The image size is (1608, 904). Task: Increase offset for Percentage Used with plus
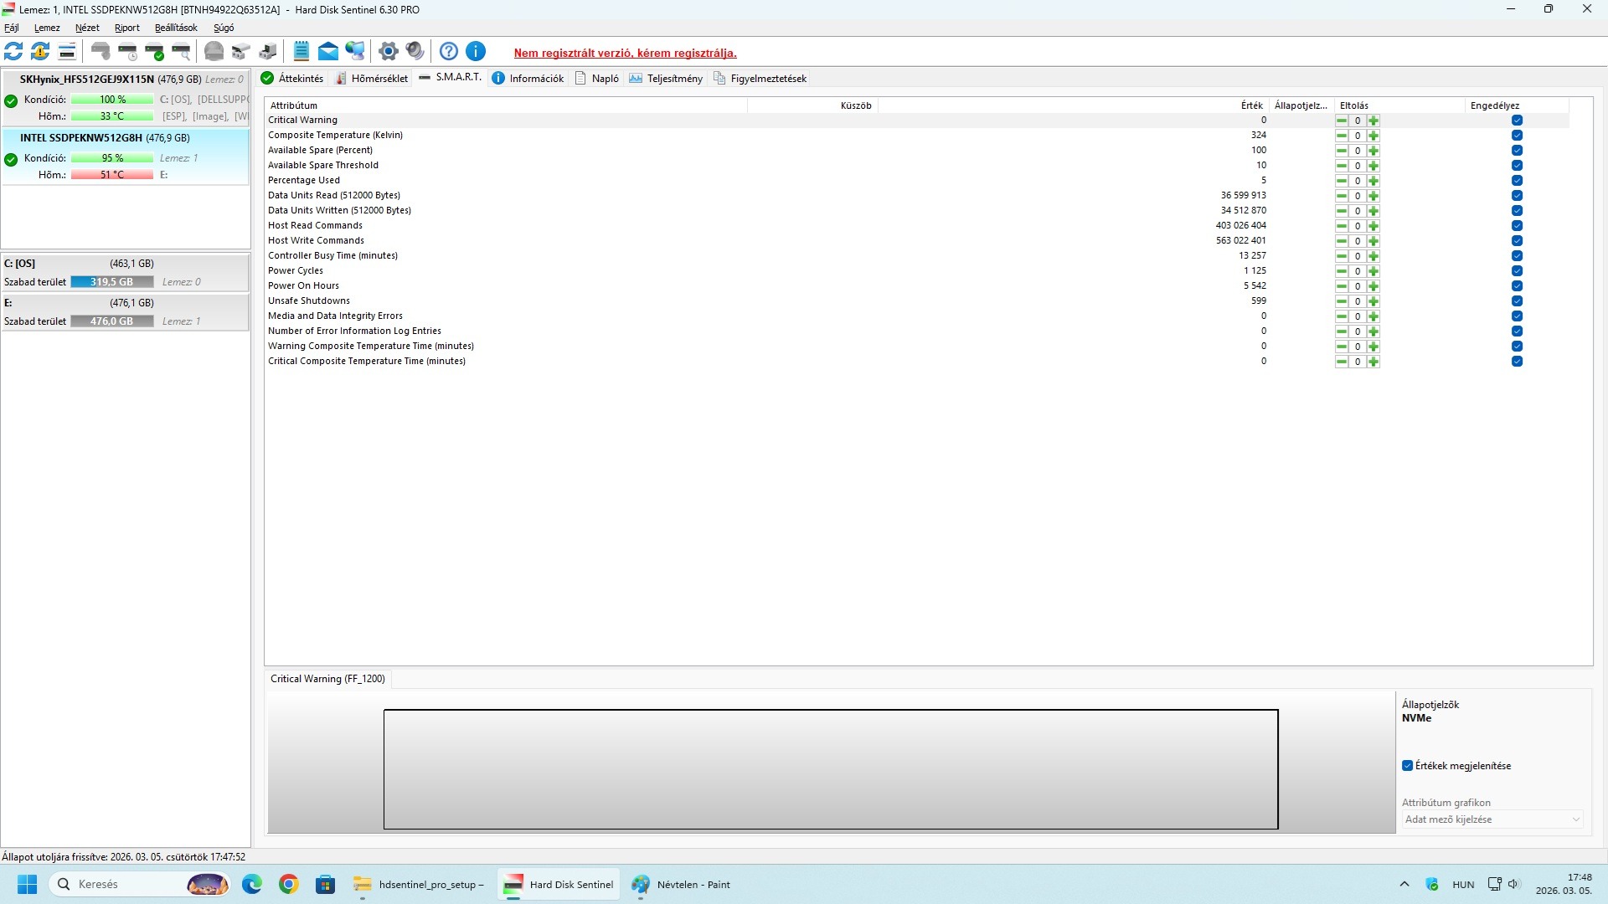pyautogui.click(x=1373, y=181)
